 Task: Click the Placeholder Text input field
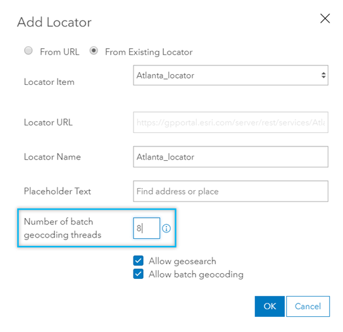tap(230, 191)
